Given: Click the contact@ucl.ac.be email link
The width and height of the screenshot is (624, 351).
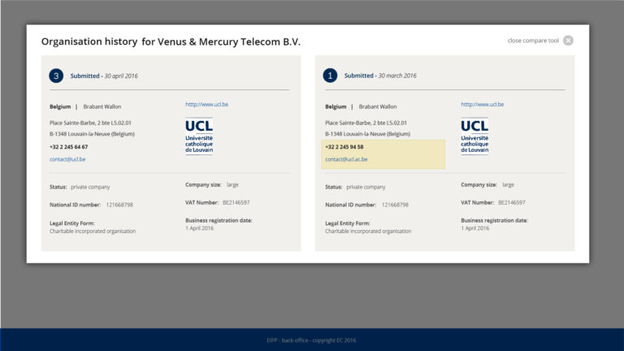Looking at the screenshot, I should (346, 159).
